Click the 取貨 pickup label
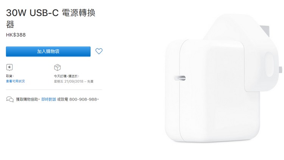 (x=10, y=76)
